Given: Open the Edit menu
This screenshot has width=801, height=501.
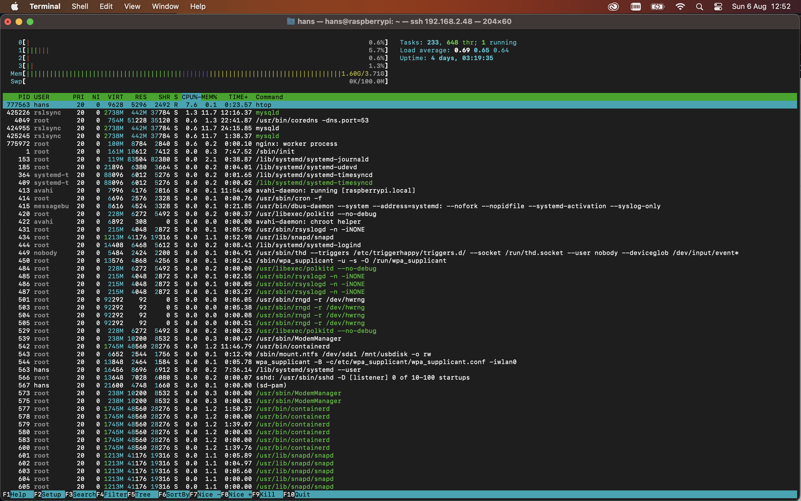Looking at the screenshot, I should pyautogui.click(x=106, y=6).
